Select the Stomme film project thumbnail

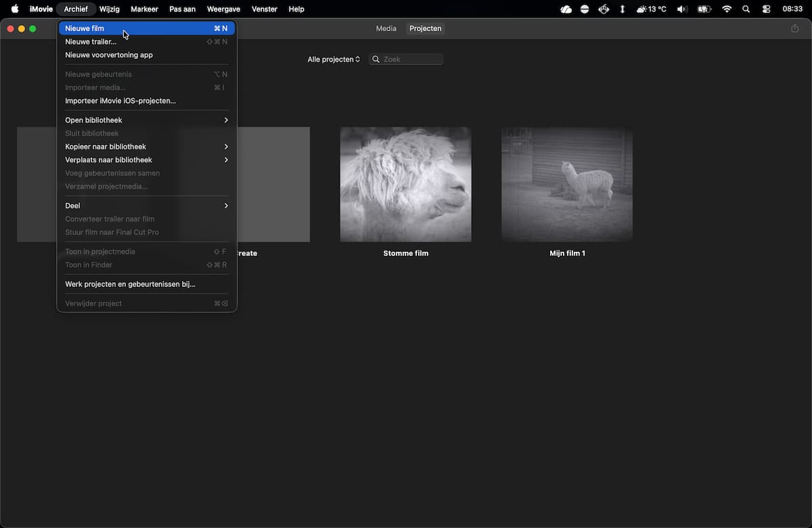[406, 184]
